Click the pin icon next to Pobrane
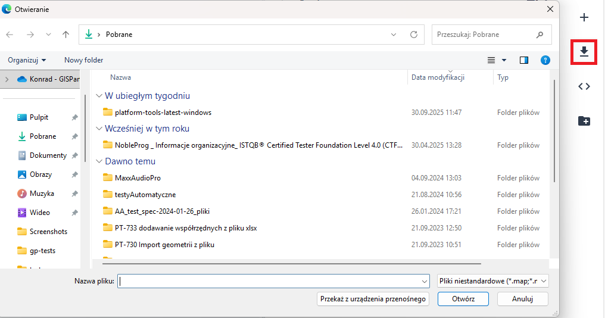The width and height of the screenshot is (605, 318). coord(75,136)
